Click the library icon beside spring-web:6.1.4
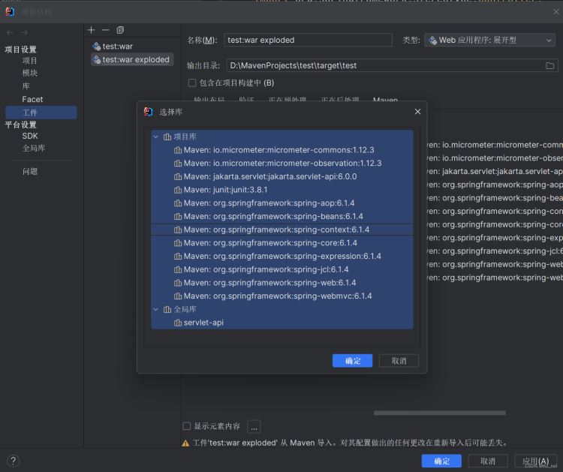 click(178, 283)
